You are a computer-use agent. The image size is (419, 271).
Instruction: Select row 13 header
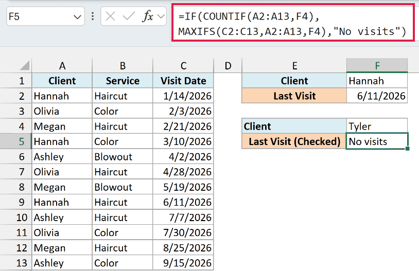pyautogui.click(x=16, y=263)
